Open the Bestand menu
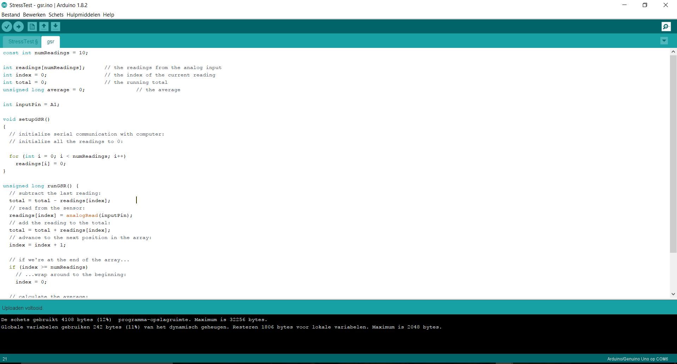 (11, 14)
